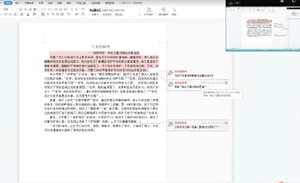Center align the paragraph
Screen dimensions: 300x183
tap(48, 14)
